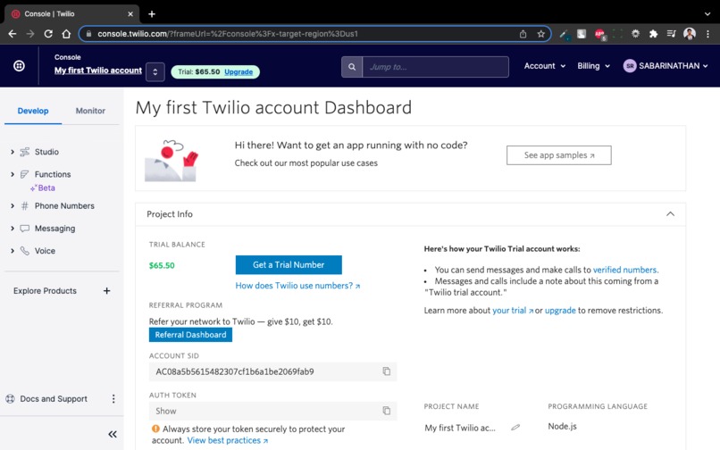Viewport: 720px width, 450px height.
Task: Click Show to reveal auth token
Action: (x=166, y=411)
